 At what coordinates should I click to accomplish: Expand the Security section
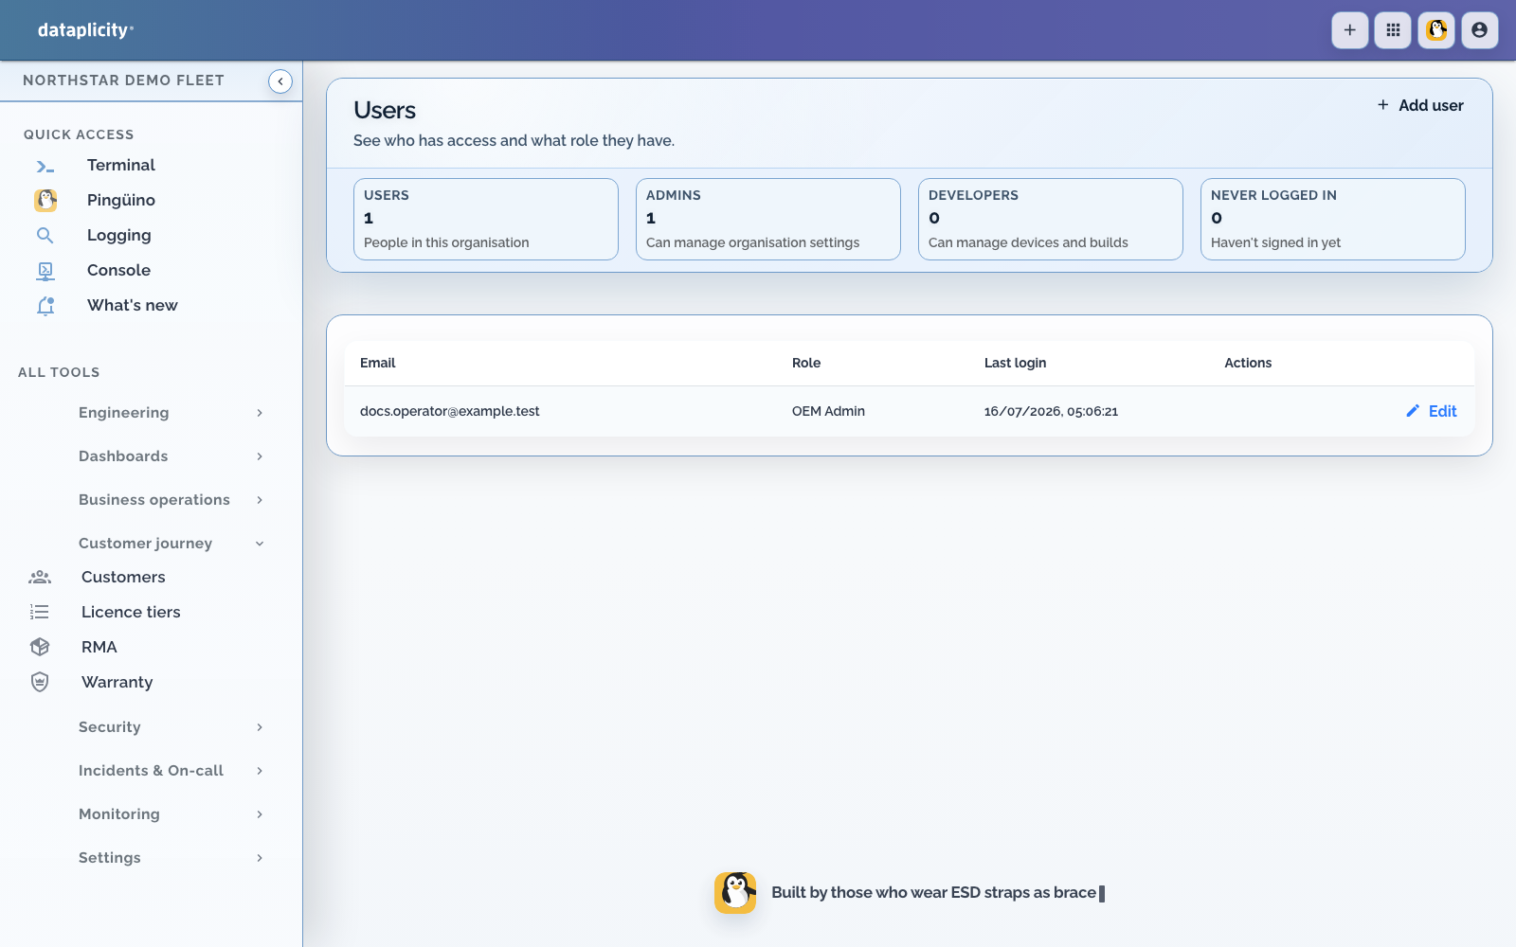pyautogui.click(x=171, y=727)
